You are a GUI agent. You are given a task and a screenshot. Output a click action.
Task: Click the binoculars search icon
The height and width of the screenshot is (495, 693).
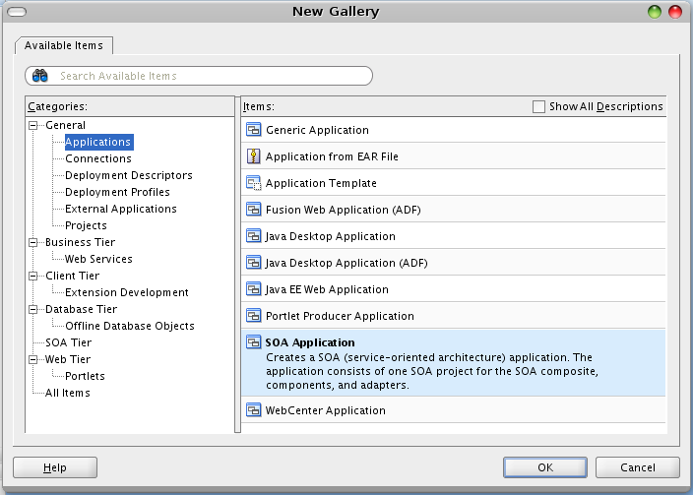pos(41,76)
